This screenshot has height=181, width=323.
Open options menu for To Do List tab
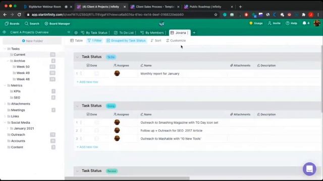[x=136, y=33]
